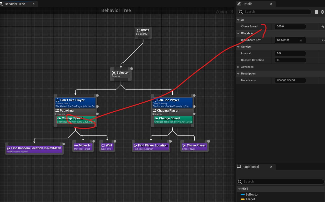
Task: Collapse the Service category
Action: [x=238, y=47]
